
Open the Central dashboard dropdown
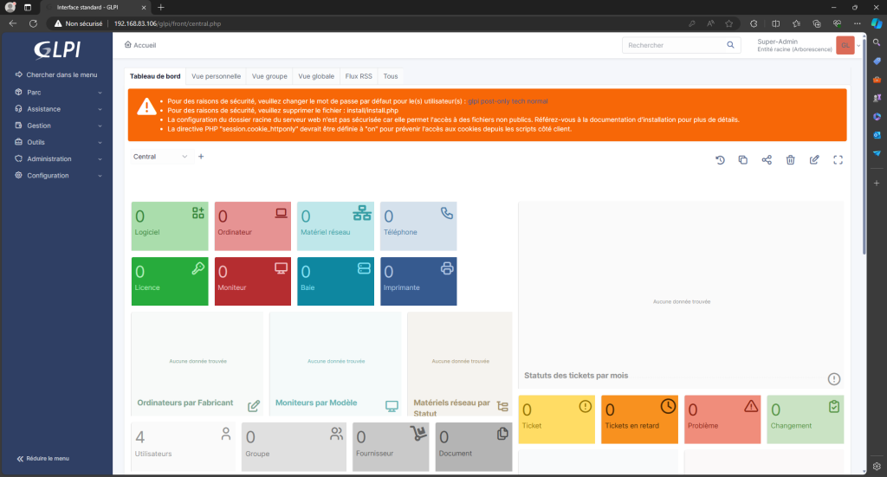click(160, 157)
